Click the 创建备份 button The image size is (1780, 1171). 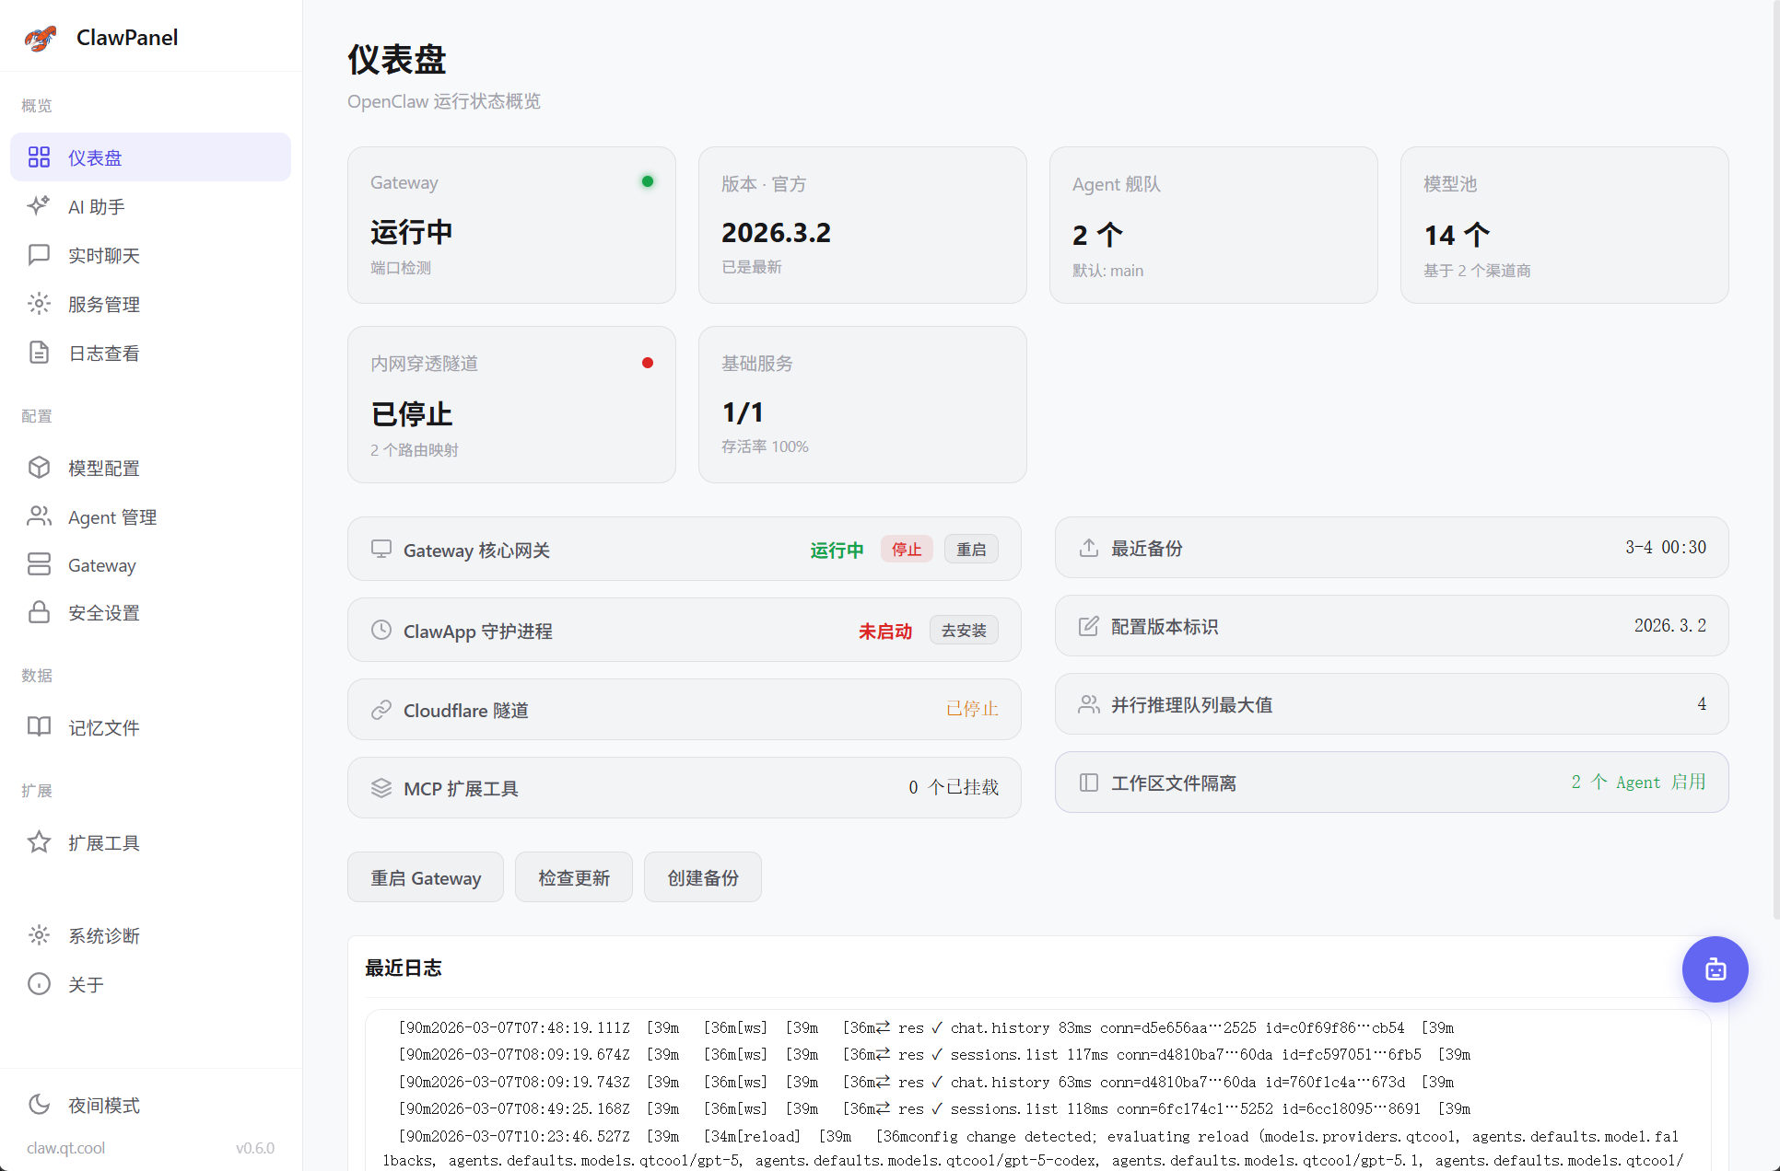coord(702,877)
